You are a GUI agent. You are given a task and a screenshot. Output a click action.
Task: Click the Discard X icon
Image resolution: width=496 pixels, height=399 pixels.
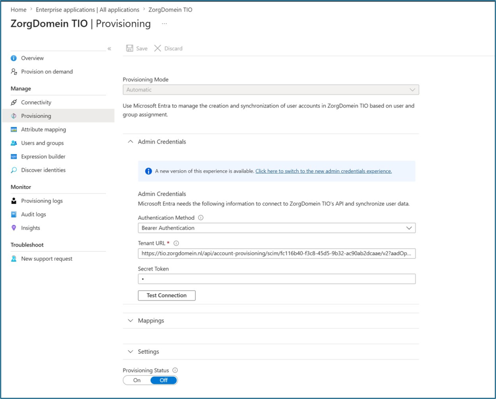157,48
